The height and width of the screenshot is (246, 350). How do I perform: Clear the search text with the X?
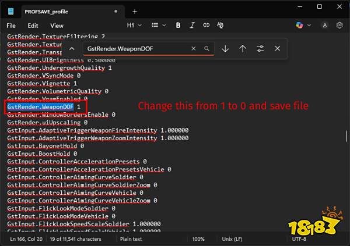[x=194, y=49]
